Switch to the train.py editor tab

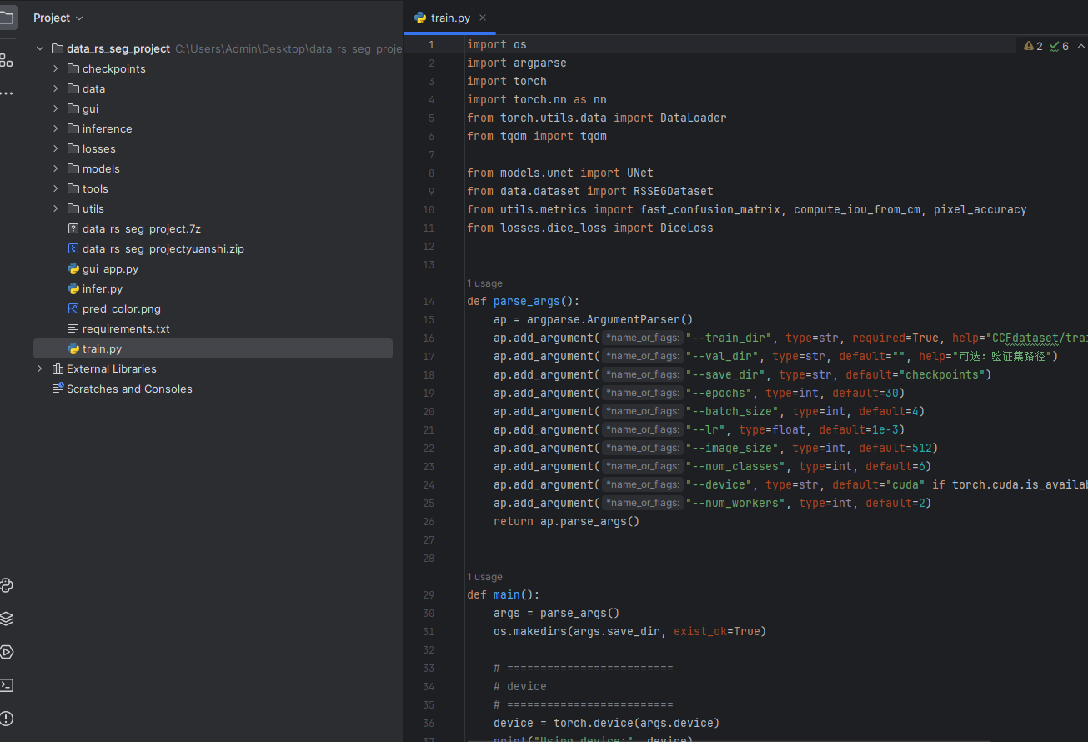(450, 18)
